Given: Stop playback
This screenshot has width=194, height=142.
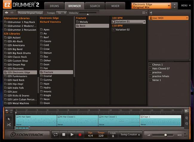Looking at the screenshot, I should [x=64, y=135].
